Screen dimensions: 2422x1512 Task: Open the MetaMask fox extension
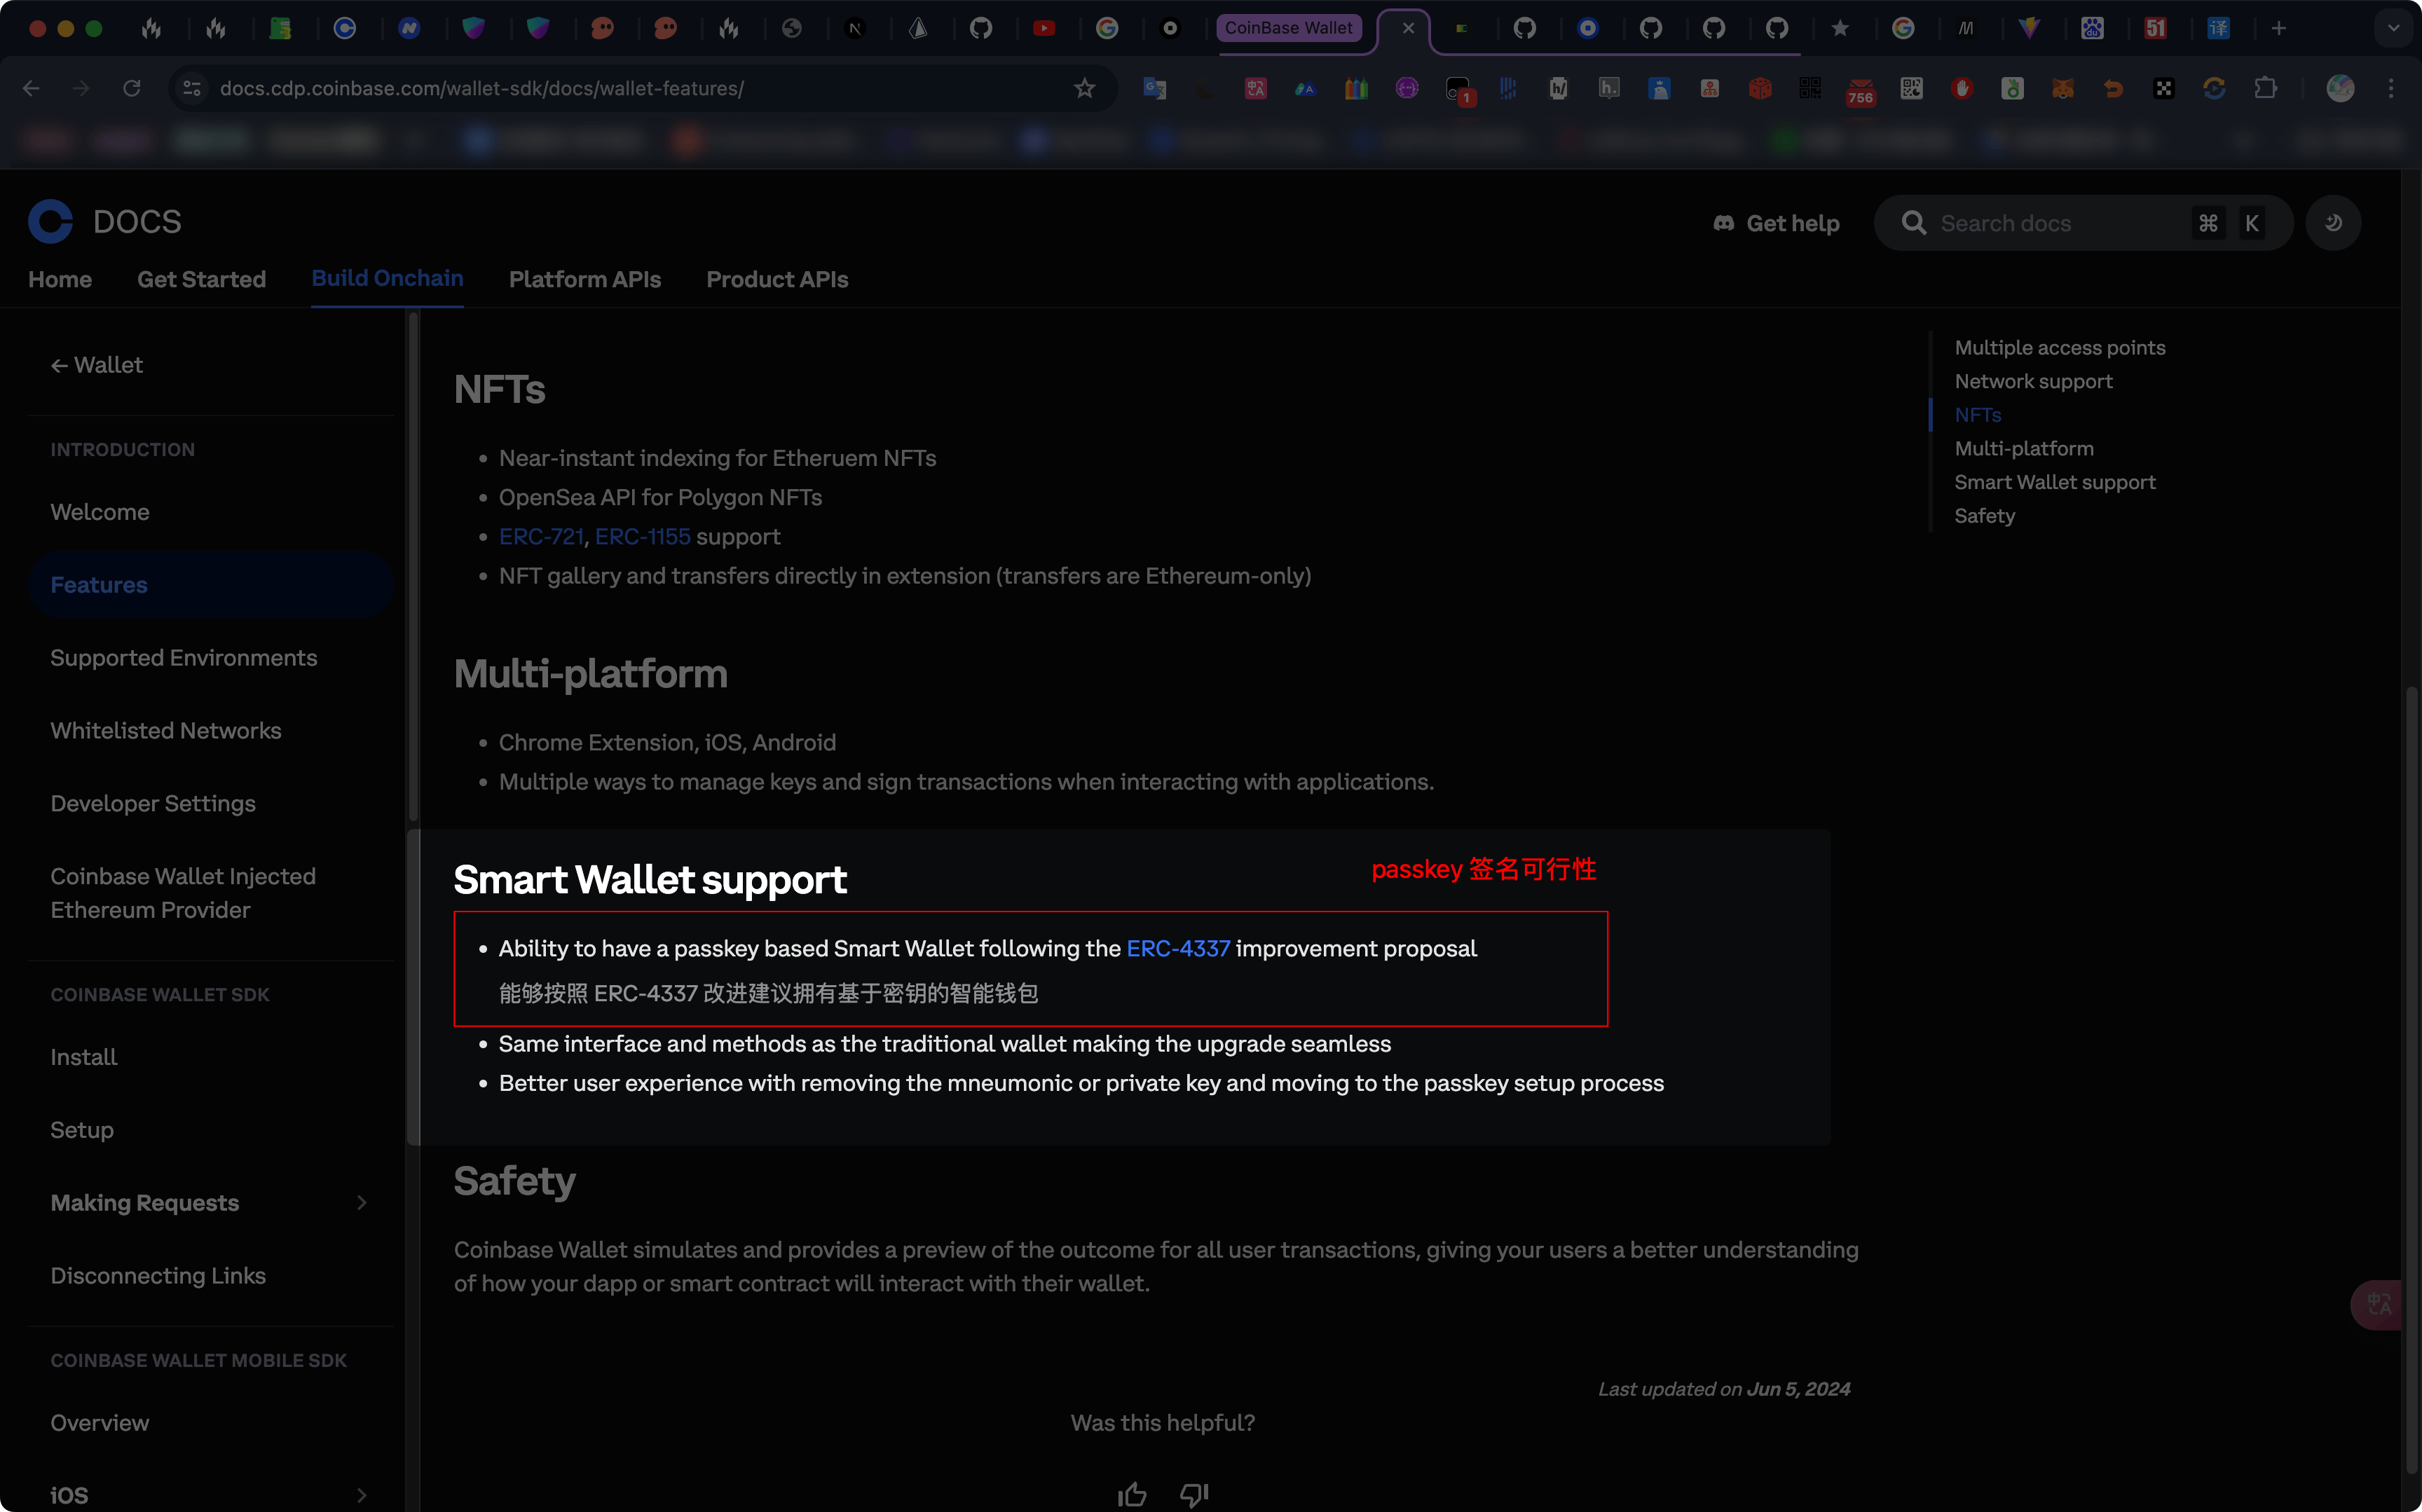tap(2062, 88)
